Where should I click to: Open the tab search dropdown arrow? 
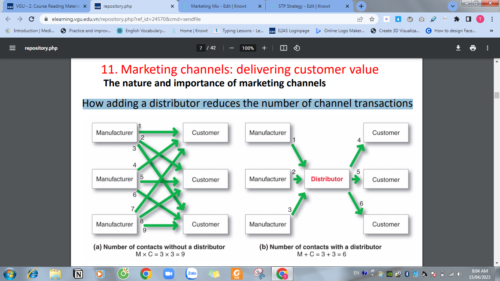click(x=453, y=6)
